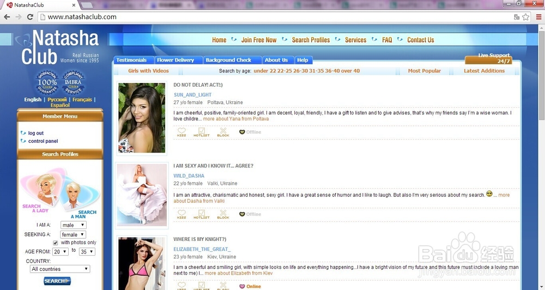Image resolution: width=545 pixels, height=290 pixels.
Task: Open Services in top navigation
Action: coord(355,40)
